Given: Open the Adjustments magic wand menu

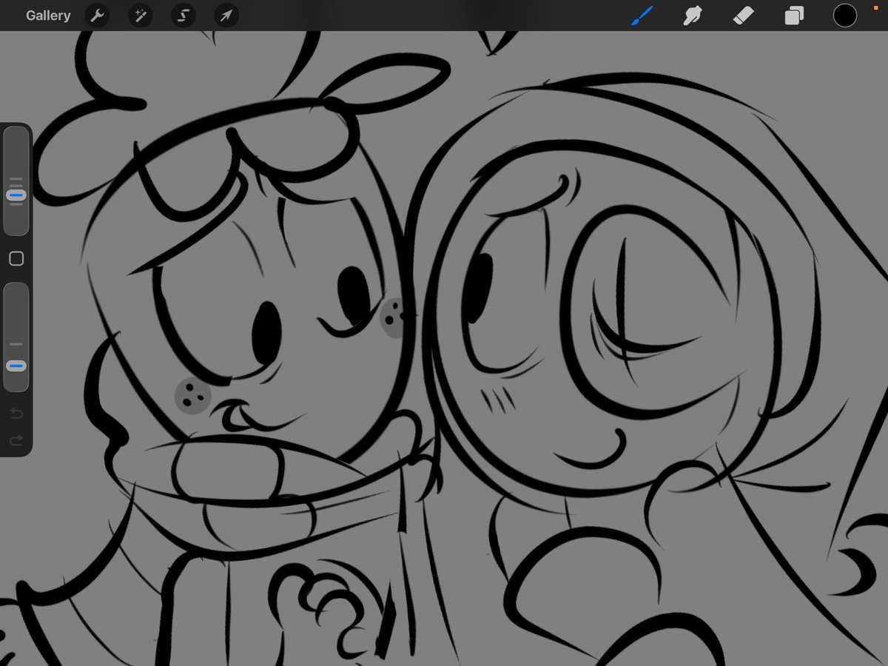Looking at the screenshot, I should pyautogui.click(x=141, y=16).
